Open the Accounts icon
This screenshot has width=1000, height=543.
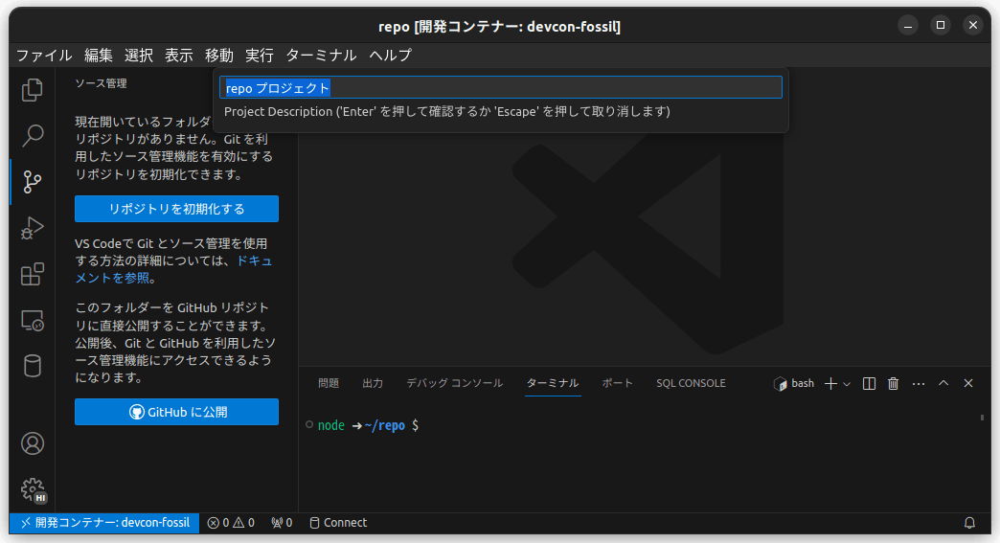pos(32,443)
